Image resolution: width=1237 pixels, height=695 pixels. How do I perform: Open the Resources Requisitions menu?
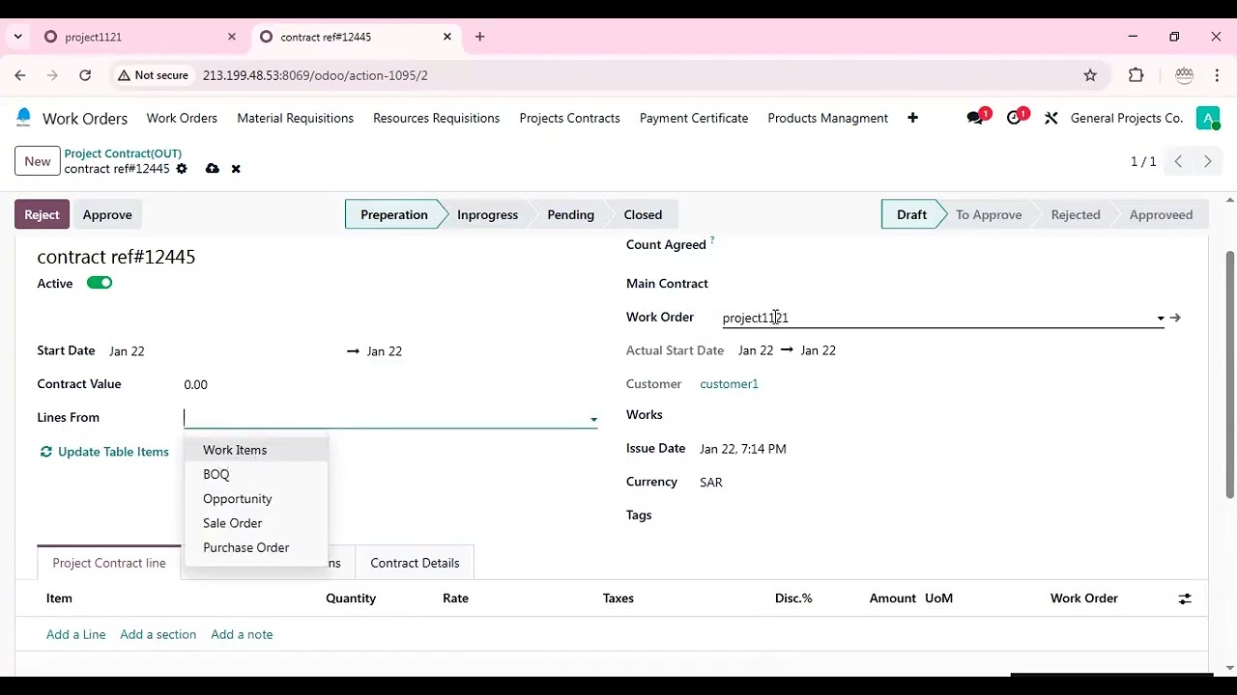click(437, 118)
